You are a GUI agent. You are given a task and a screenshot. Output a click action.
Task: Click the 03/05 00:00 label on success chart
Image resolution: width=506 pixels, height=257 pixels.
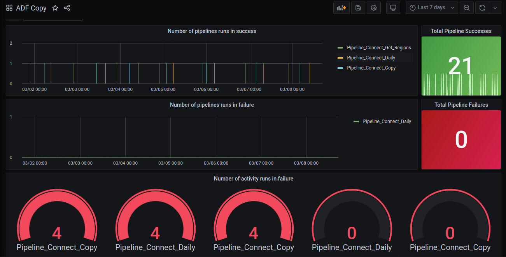pos(163,89)
